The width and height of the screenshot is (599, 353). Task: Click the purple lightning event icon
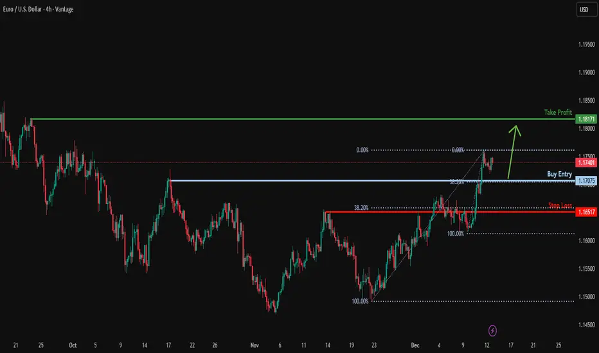(x=492, y=331)
